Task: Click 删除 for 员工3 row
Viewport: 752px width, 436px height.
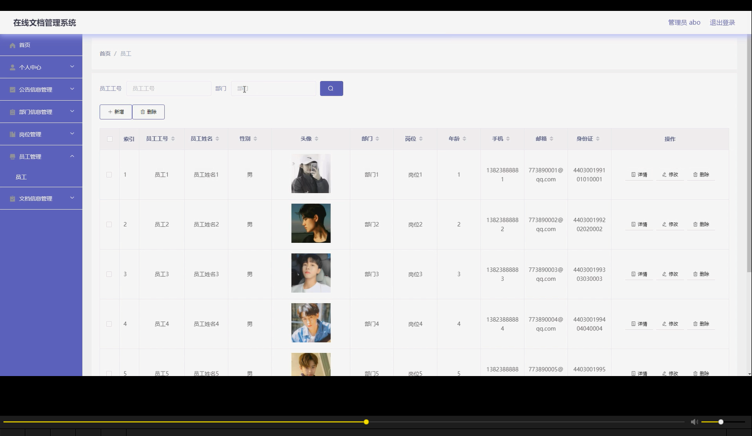Action: (x=701, y=274)
